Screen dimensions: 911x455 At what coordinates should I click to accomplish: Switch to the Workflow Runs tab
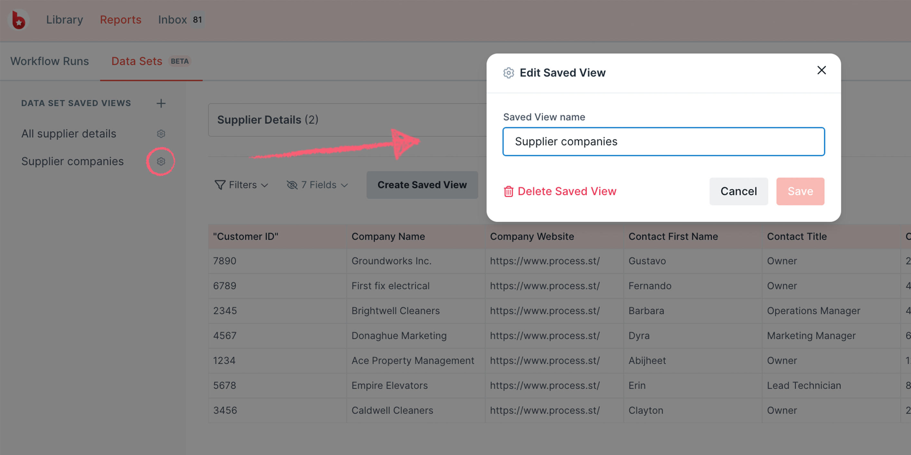(50, 61)
